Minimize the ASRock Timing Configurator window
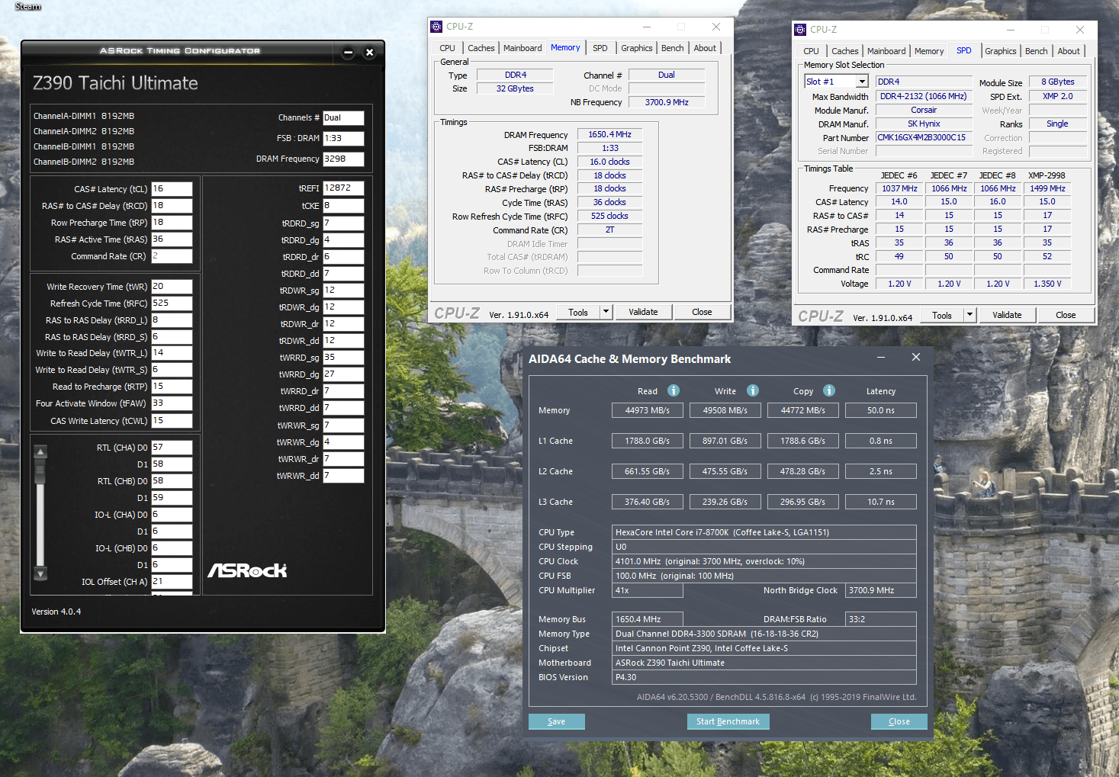1119x777 pixels. coord(348,53)
